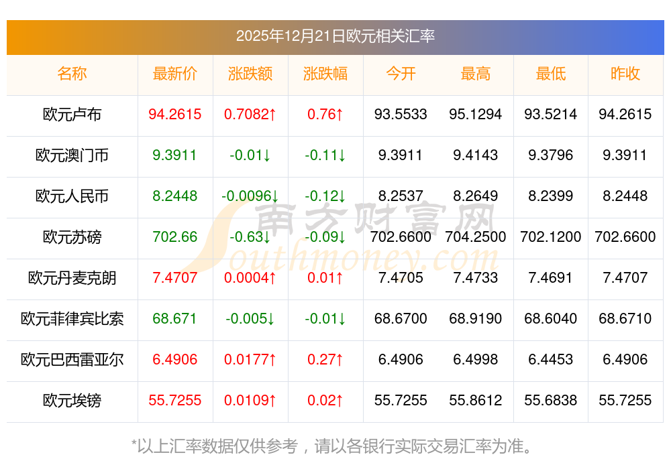Click change percent -0.12↓
Screen dimensions: 671x467
point(325,196)
